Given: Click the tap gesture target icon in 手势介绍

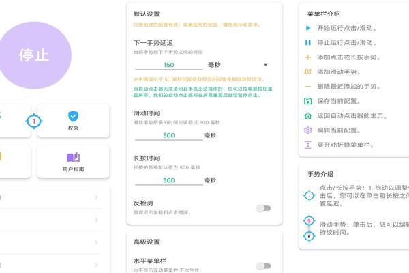Looking at the screenshot, I should click(309, 195).
